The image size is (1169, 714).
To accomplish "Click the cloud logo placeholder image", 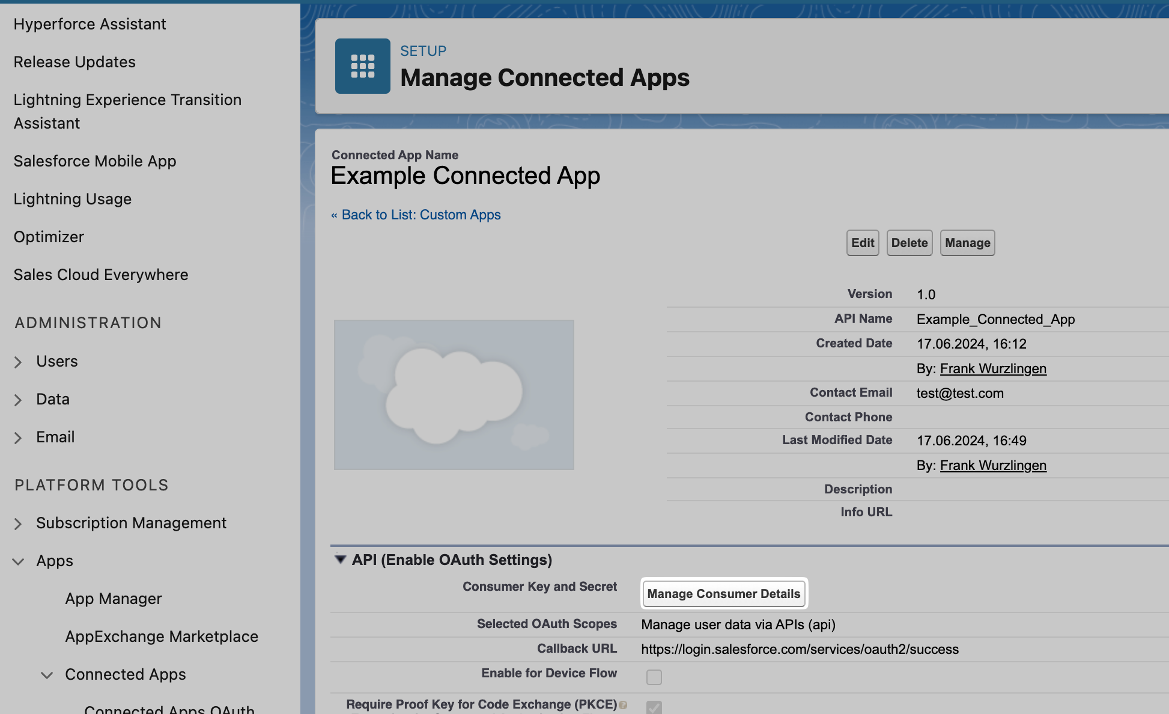I will pyautogui.click(x=454, y=395).
